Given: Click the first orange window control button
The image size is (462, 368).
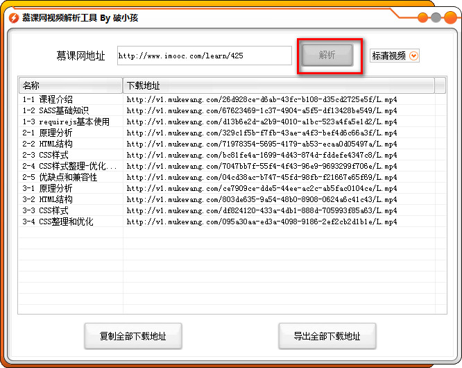Looking at the screenshot, I should click(x=423, y=17).
